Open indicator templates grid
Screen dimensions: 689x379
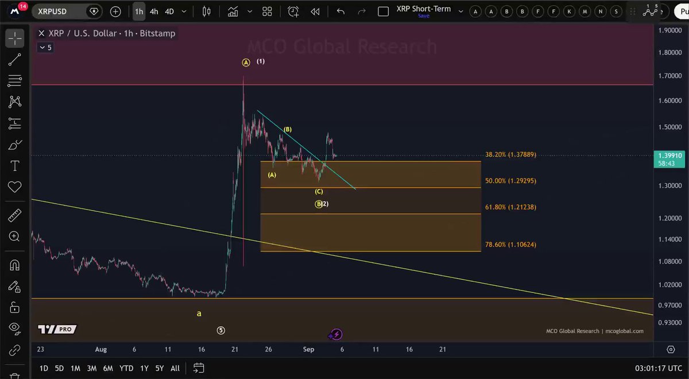(x=267, y=11)
